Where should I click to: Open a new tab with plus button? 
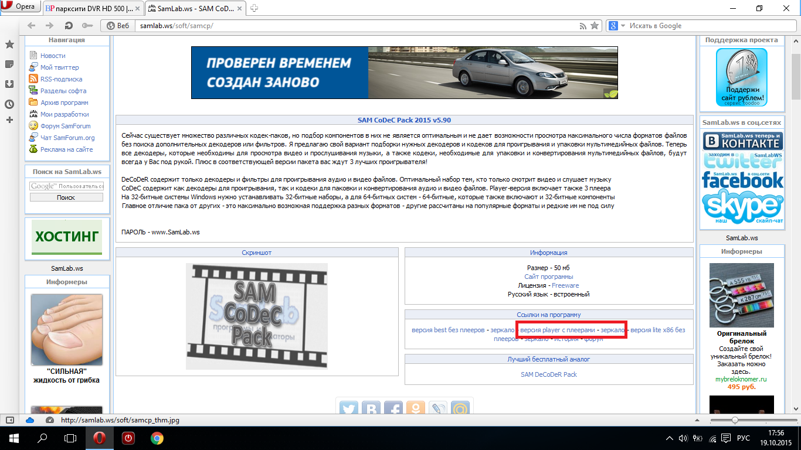point(254,8)
